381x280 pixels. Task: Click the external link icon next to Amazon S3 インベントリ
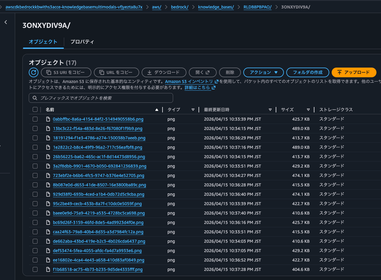[216, 82]
